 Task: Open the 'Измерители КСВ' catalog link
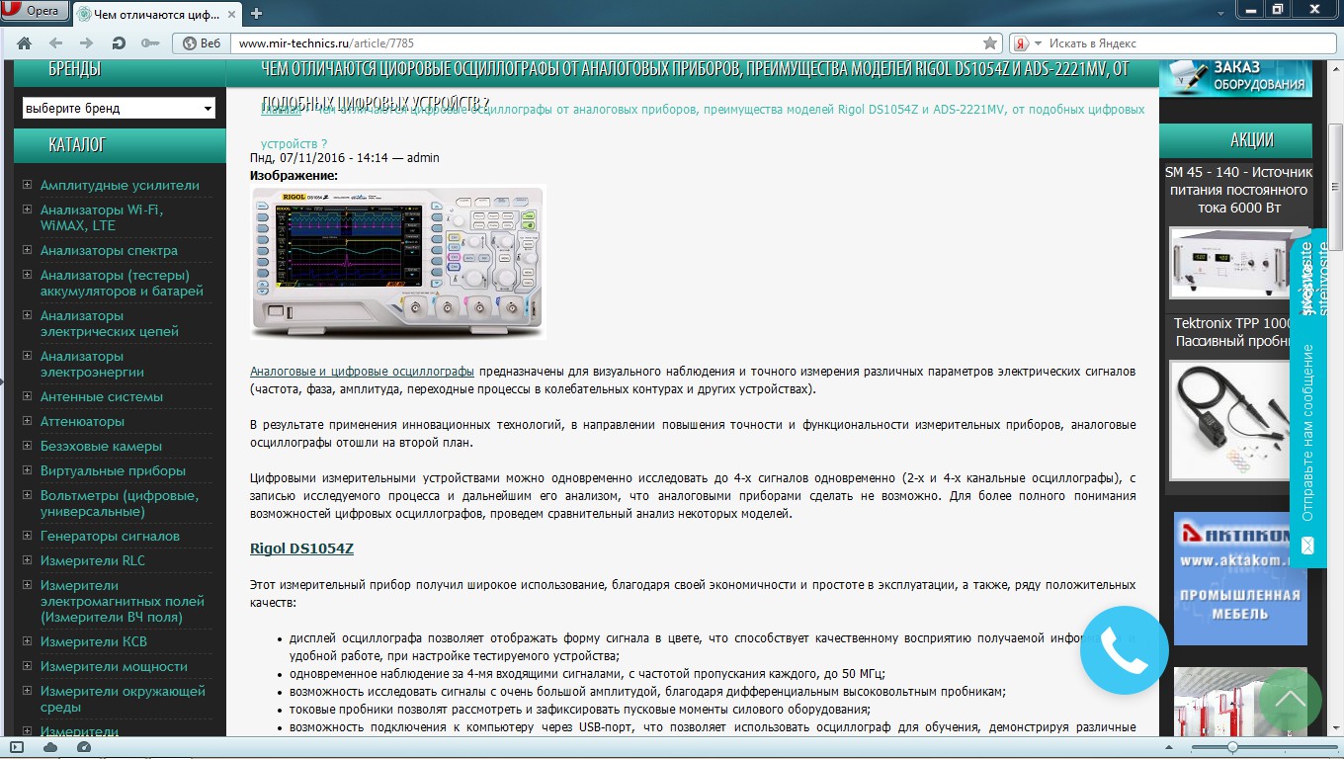point(94,641)
